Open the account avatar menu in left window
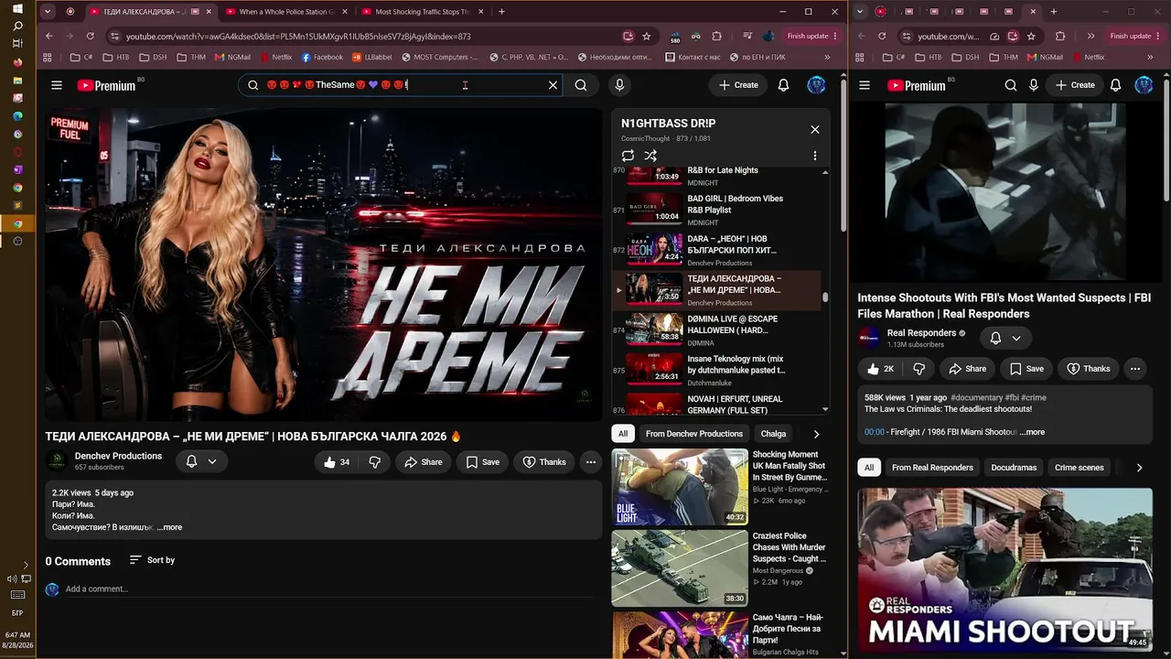This screenshot has height=659, width=1171. coord(816,85)
